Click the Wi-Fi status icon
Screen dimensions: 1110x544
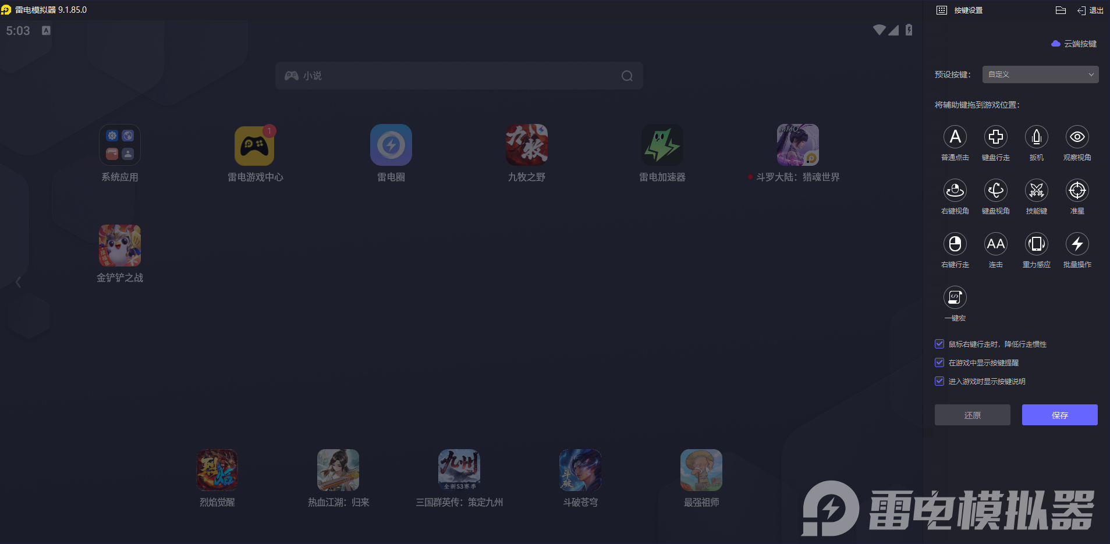pyautogui.click(x=879, y=30)
